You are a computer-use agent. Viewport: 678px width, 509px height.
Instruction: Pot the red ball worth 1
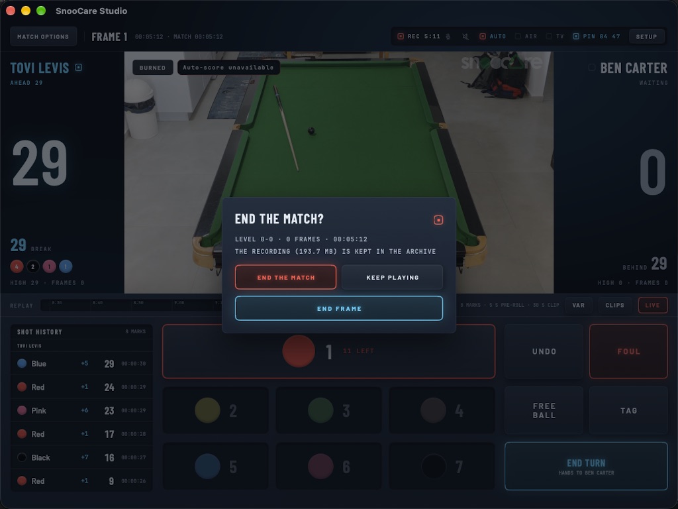point(328,351)
